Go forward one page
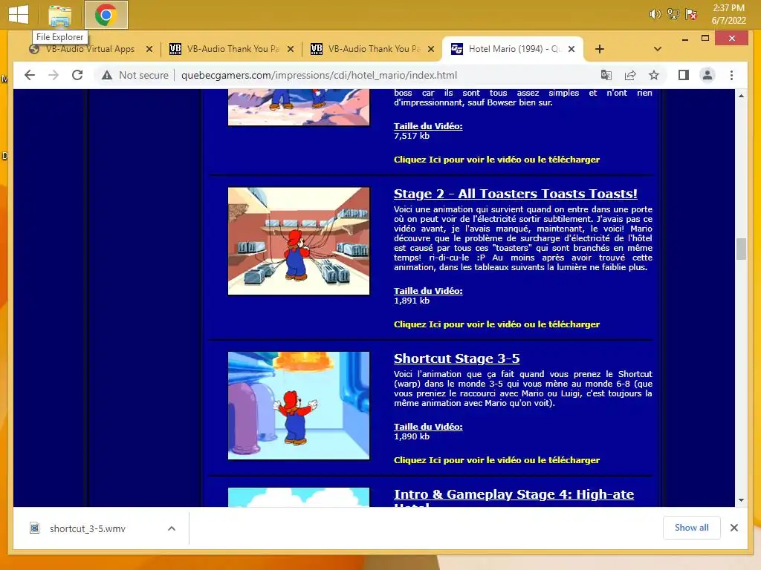The image size is (761, 570). click(x=54, y=75)
